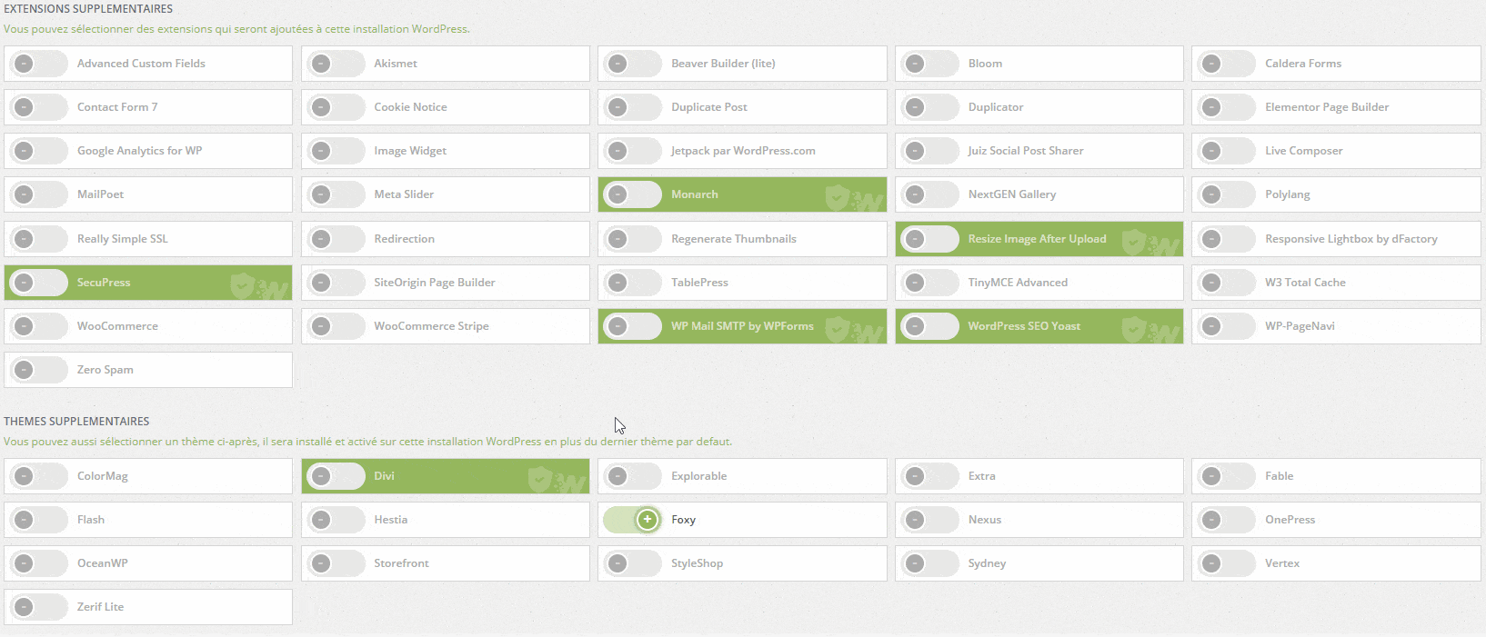Enable Really Simple SSL toggle

click(x=38, y=239)
